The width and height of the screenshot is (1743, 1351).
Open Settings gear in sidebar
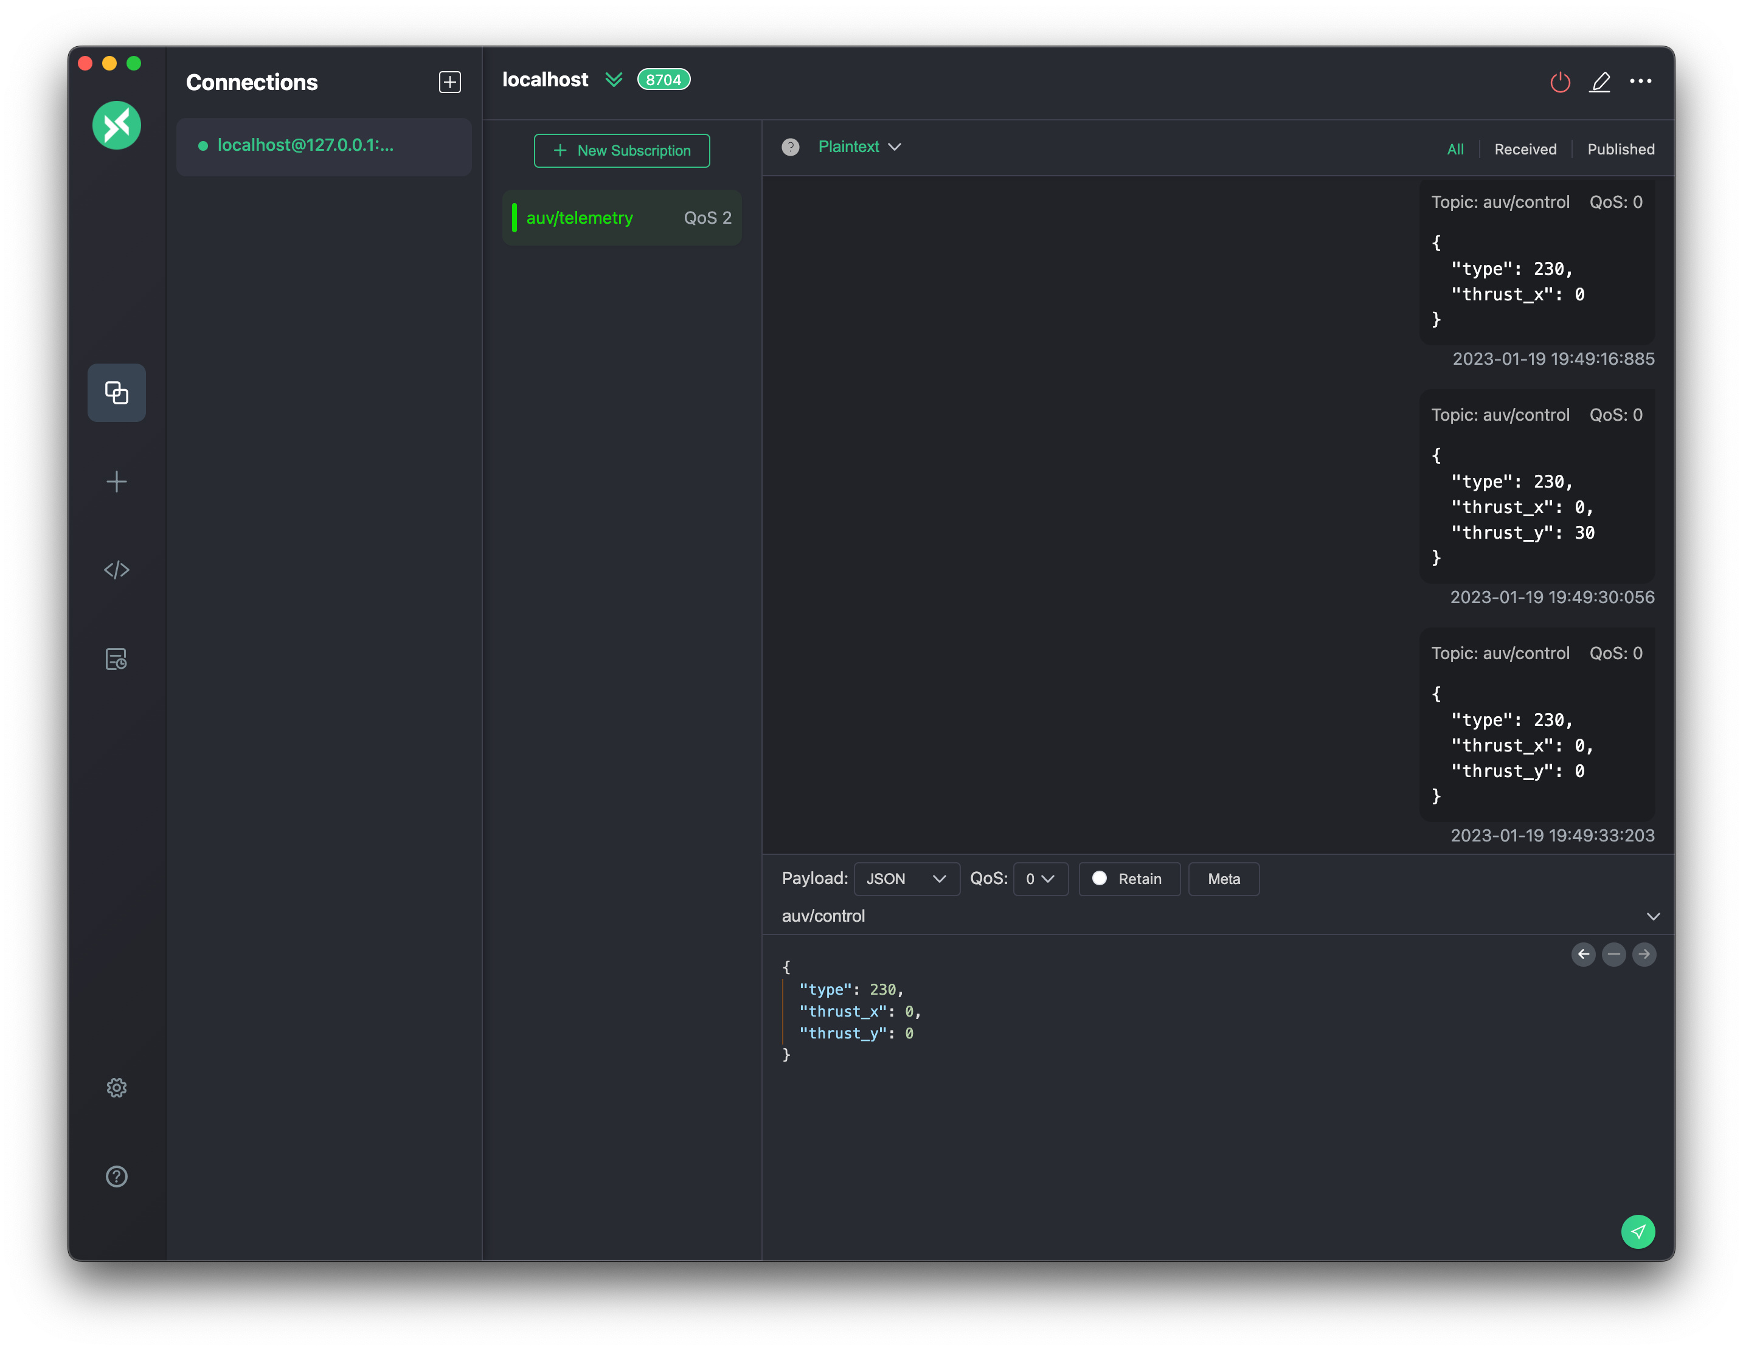pyautogui.click(x=117, y=1088)
